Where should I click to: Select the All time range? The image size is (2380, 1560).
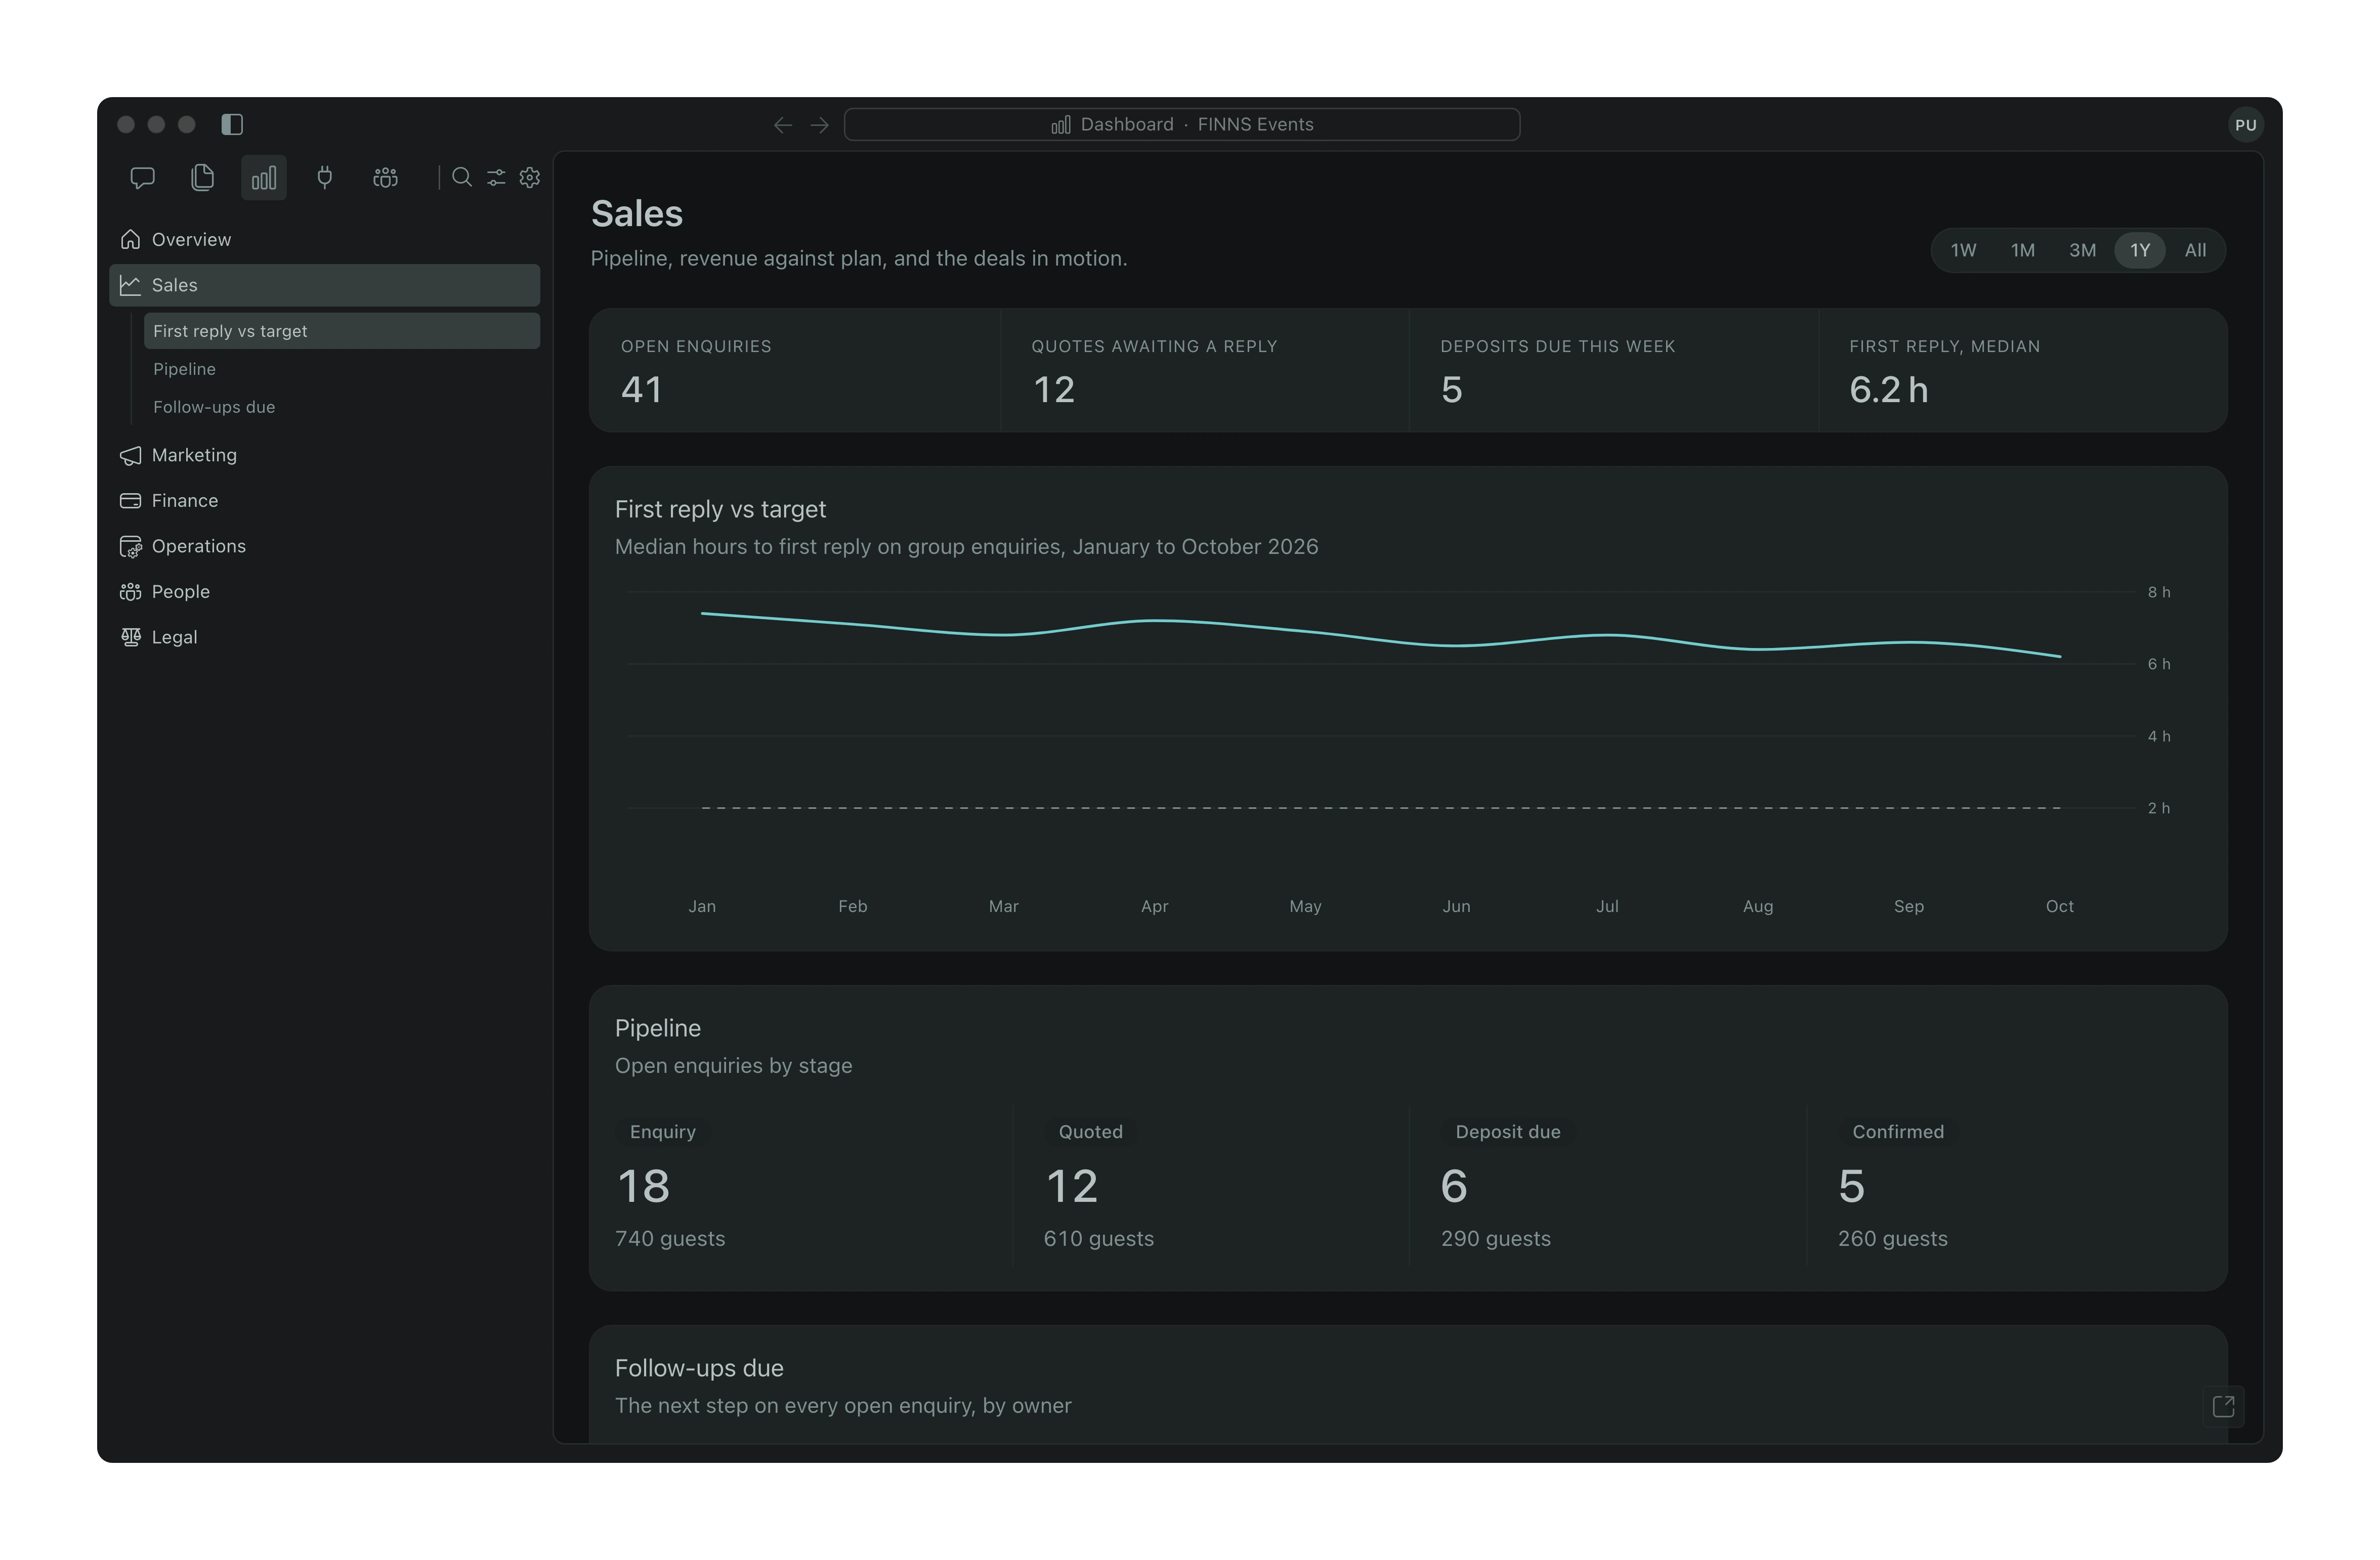(x=2195, y=250)
